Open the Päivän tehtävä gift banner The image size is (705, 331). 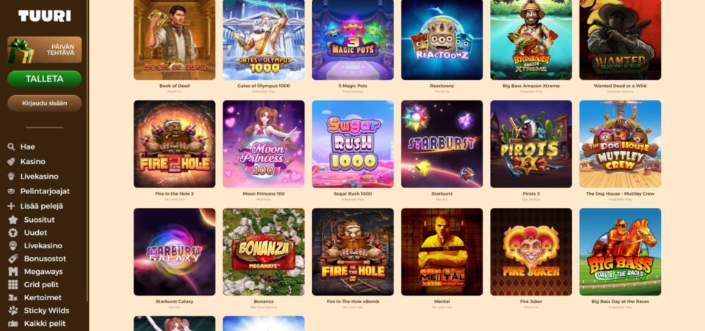(x=45, y=50)
